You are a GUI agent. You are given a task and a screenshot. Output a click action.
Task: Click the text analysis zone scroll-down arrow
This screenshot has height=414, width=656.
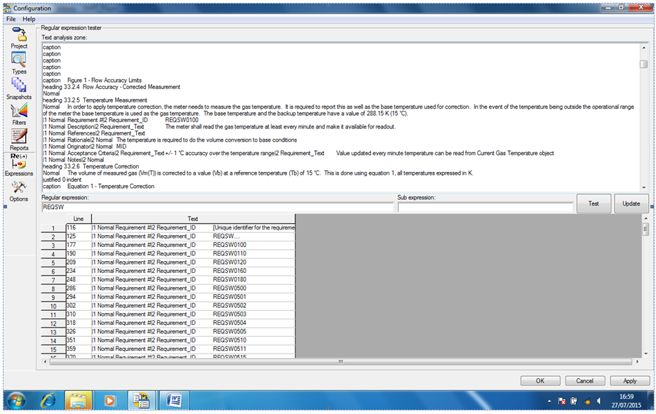click(x=643, y=187)
